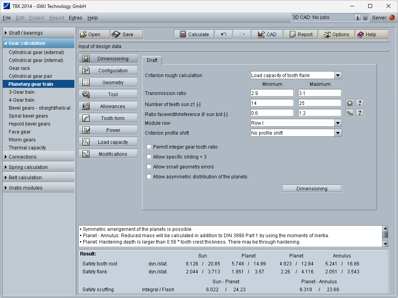Open the Extras menu
Screen dimensions: 398x298
point(75,18)
